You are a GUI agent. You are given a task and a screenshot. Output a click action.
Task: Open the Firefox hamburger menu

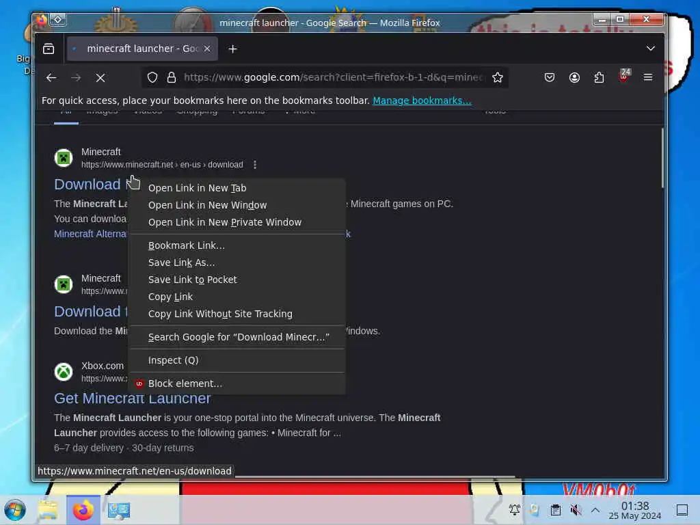648,78
